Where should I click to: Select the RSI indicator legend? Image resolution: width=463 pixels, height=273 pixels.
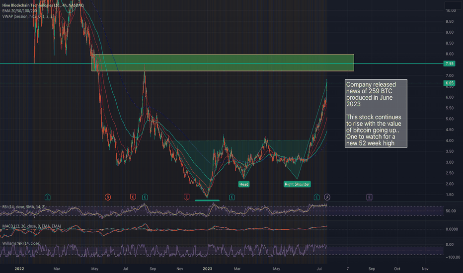click(x=24, y=206)
